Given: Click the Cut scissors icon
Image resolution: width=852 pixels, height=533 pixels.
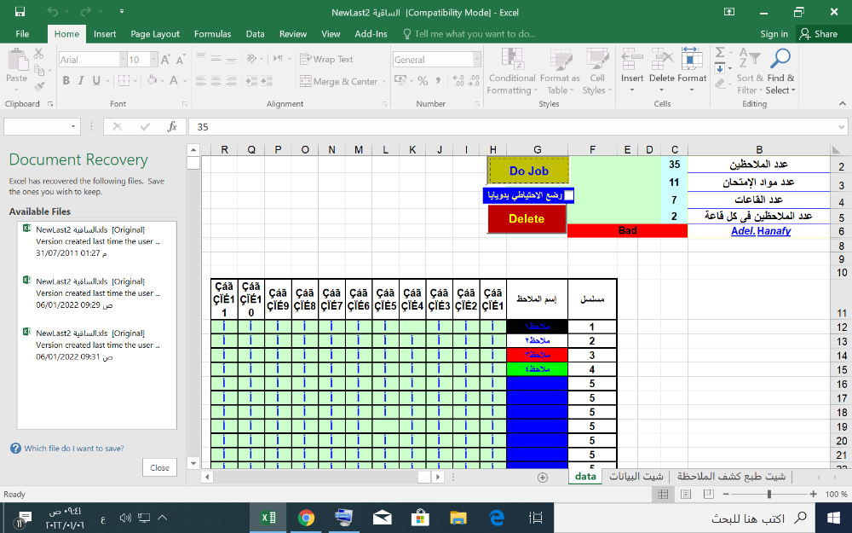Looking at the screenshot, I should tap(38, 54).
